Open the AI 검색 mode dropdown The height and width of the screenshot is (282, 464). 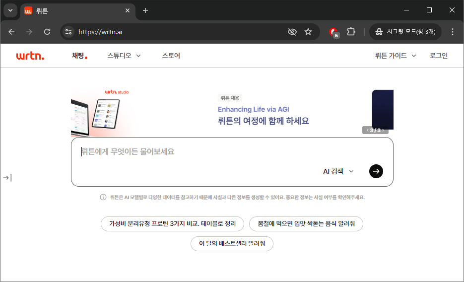click(338, 171)
